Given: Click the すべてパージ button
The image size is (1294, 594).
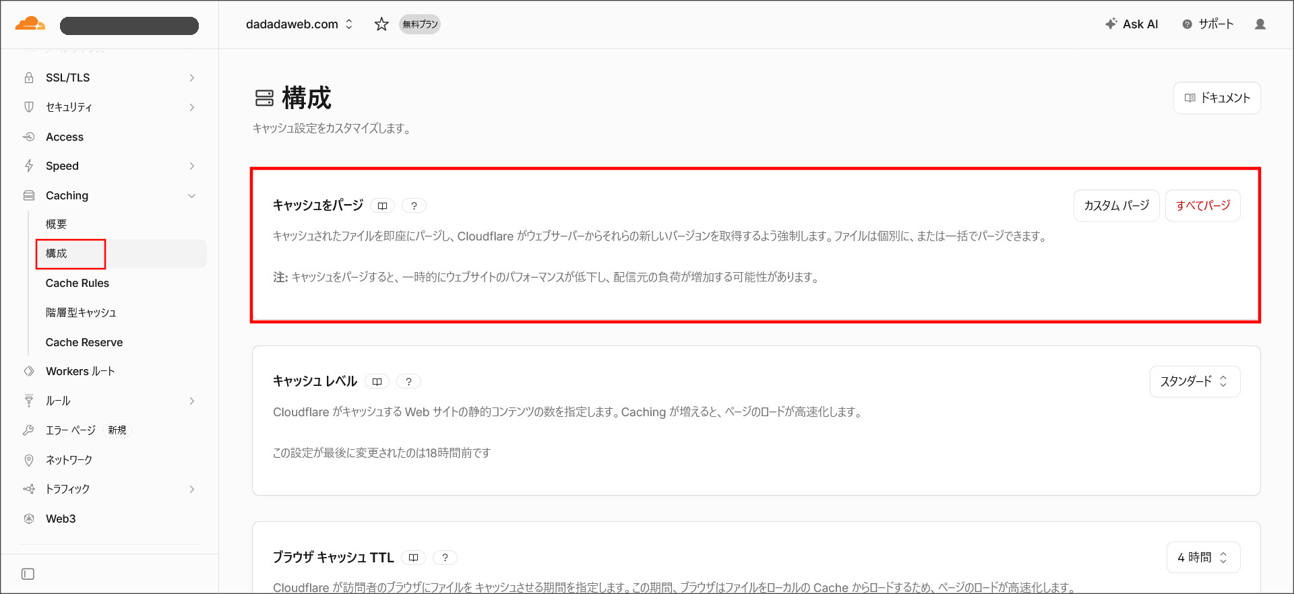Looking at the screenshot, I should (1203, 205).
